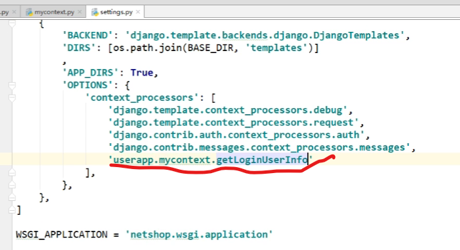The image size is (460, 250).
Task: Click the Python file icon on settings.py tab
Action: [95, 13]
